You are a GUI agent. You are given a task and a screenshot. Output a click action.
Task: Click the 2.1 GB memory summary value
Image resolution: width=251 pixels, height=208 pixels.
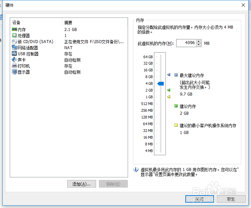point(71,30)
